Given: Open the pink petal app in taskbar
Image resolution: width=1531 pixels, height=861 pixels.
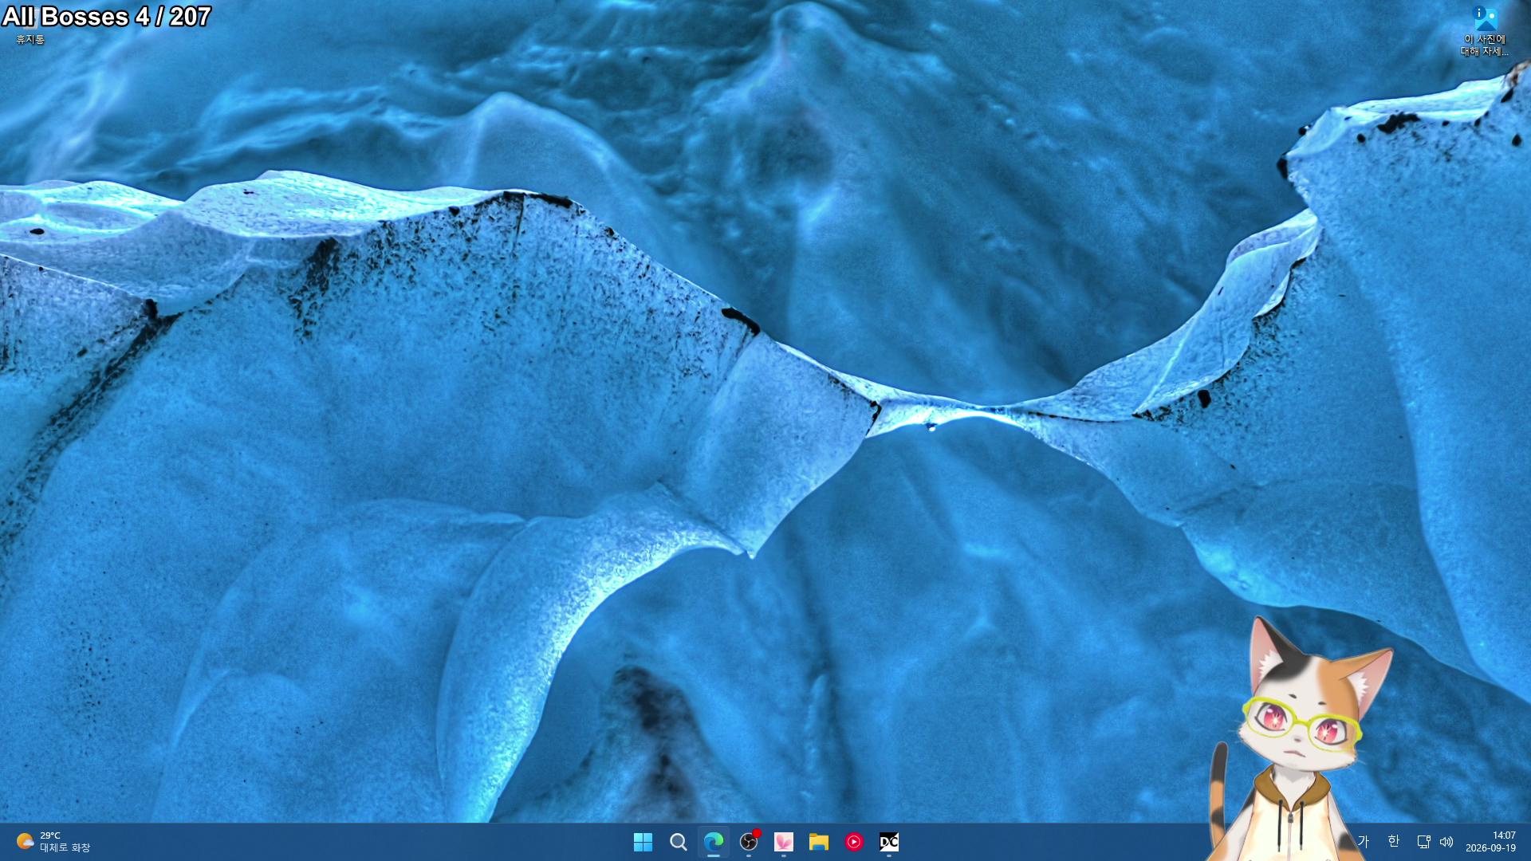Looking at the screenshot, I should 783,842.
